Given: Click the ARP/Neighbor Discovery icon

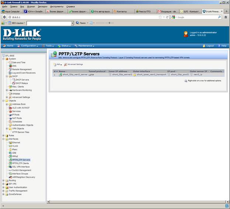Looking at the screenshot, I should pyautogui.click(x=10, y=177).
